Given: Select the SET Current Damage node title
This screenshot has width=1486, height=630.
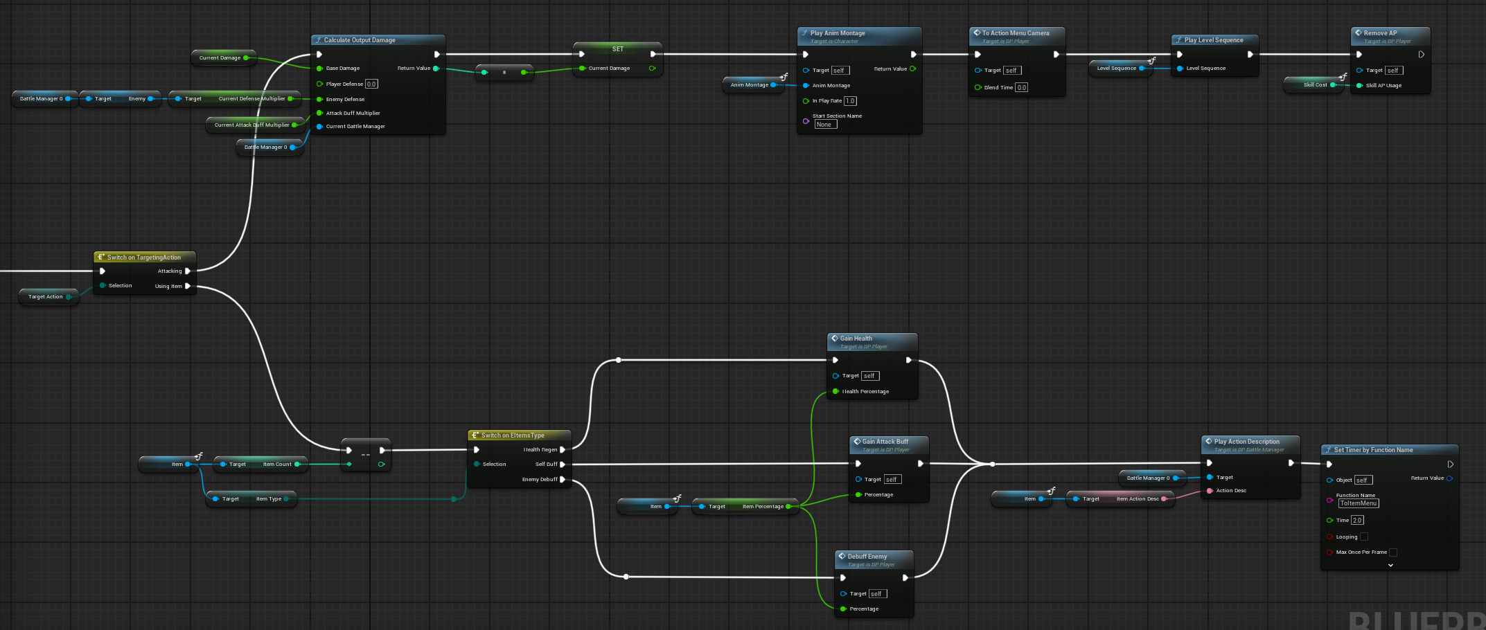Looking at the screenshot, I should (x=617, y=49).
